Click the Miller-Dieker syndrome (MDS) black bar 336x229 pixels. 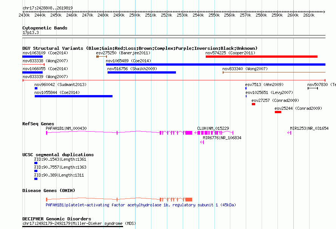[x=73, y=226]
